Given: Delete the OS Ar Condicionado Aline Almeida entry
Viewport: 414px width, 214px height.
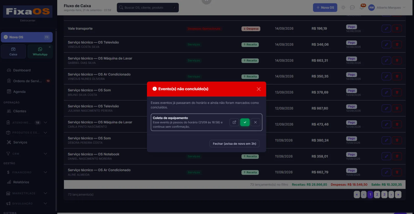Looking at the screenshot, I should click(397, 172).
